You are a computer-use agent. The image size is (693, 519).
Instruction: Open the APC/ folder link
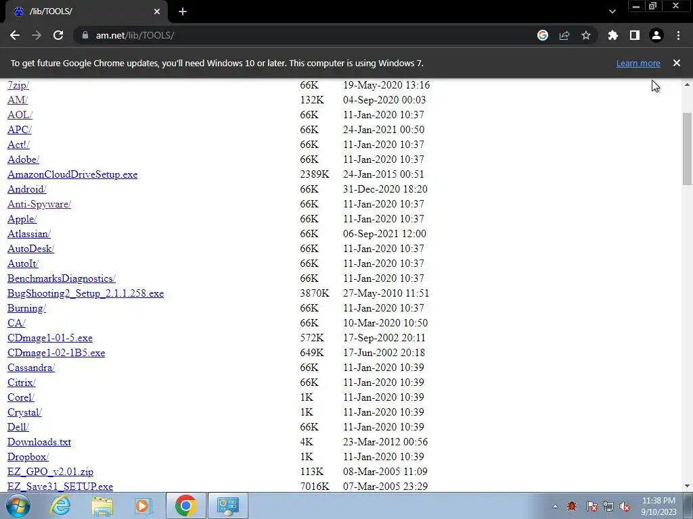[x=20, y=130]
